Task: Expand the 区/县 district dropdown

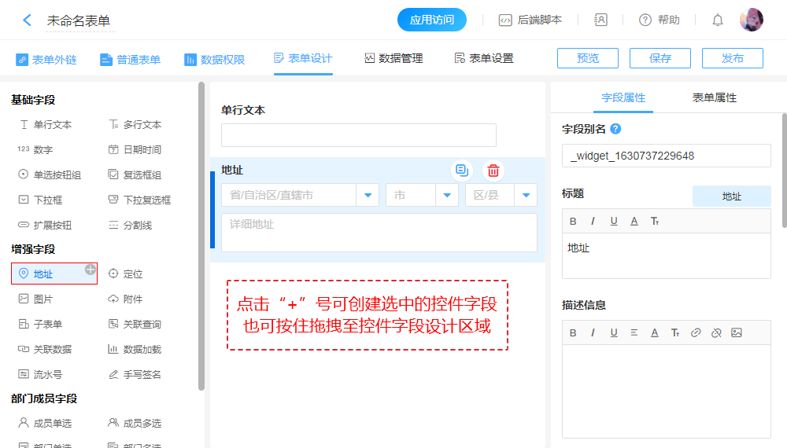Action: click(526, 195)
